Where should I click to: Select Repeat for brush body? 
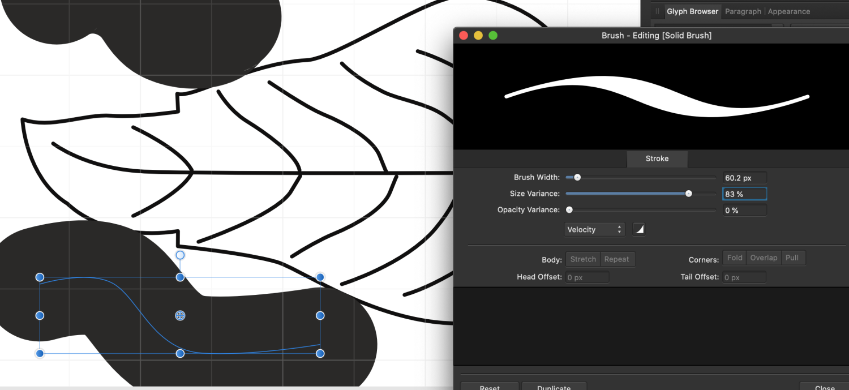click(616, 259)
